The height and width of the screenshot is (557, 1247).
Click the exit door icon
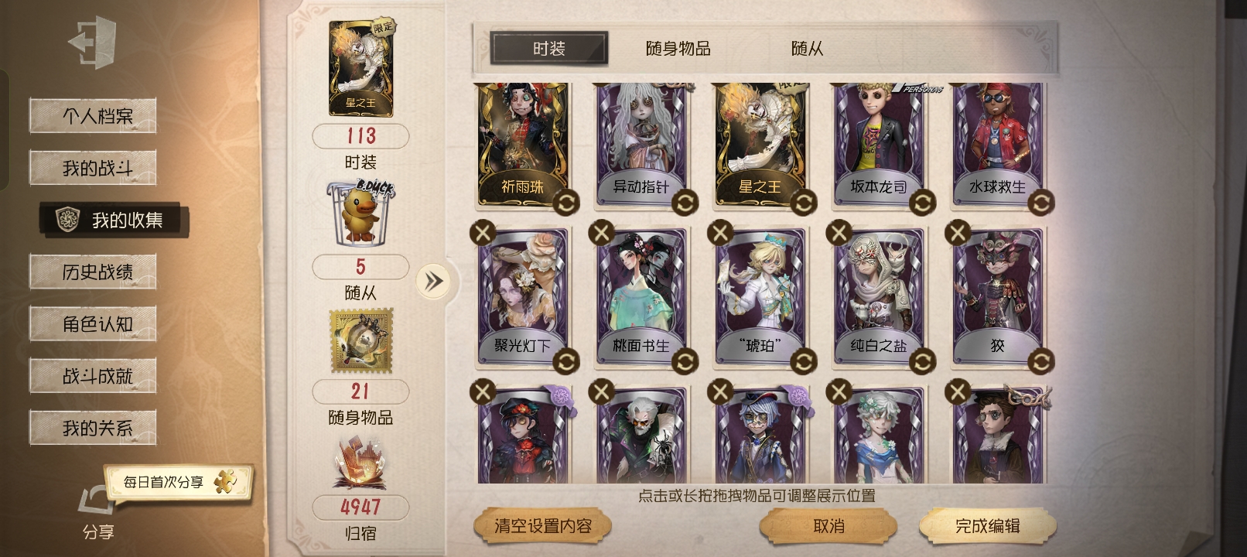(x=92, y=42)
